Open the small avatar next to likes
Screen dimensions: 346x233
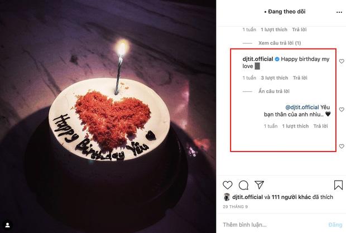tap(227, 197)
